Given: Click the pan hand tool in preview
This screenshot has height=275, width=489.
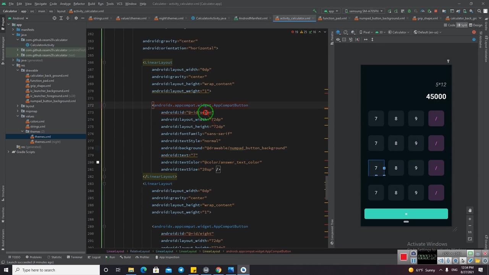Looking at the screenshot, I should pos(470,210).
